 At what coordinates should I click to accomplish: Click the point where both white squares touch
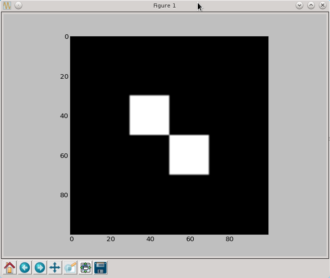coord(169,135)
